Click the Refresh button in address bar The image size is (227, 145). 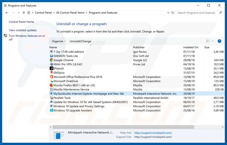click(173, 13)
